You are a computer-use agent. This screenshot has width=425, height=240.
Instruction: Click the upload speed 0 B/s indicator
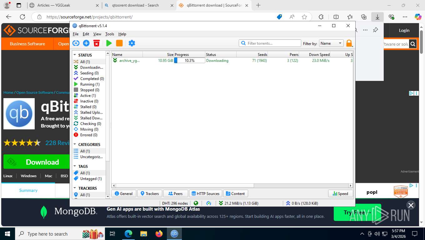coord(302,203)
